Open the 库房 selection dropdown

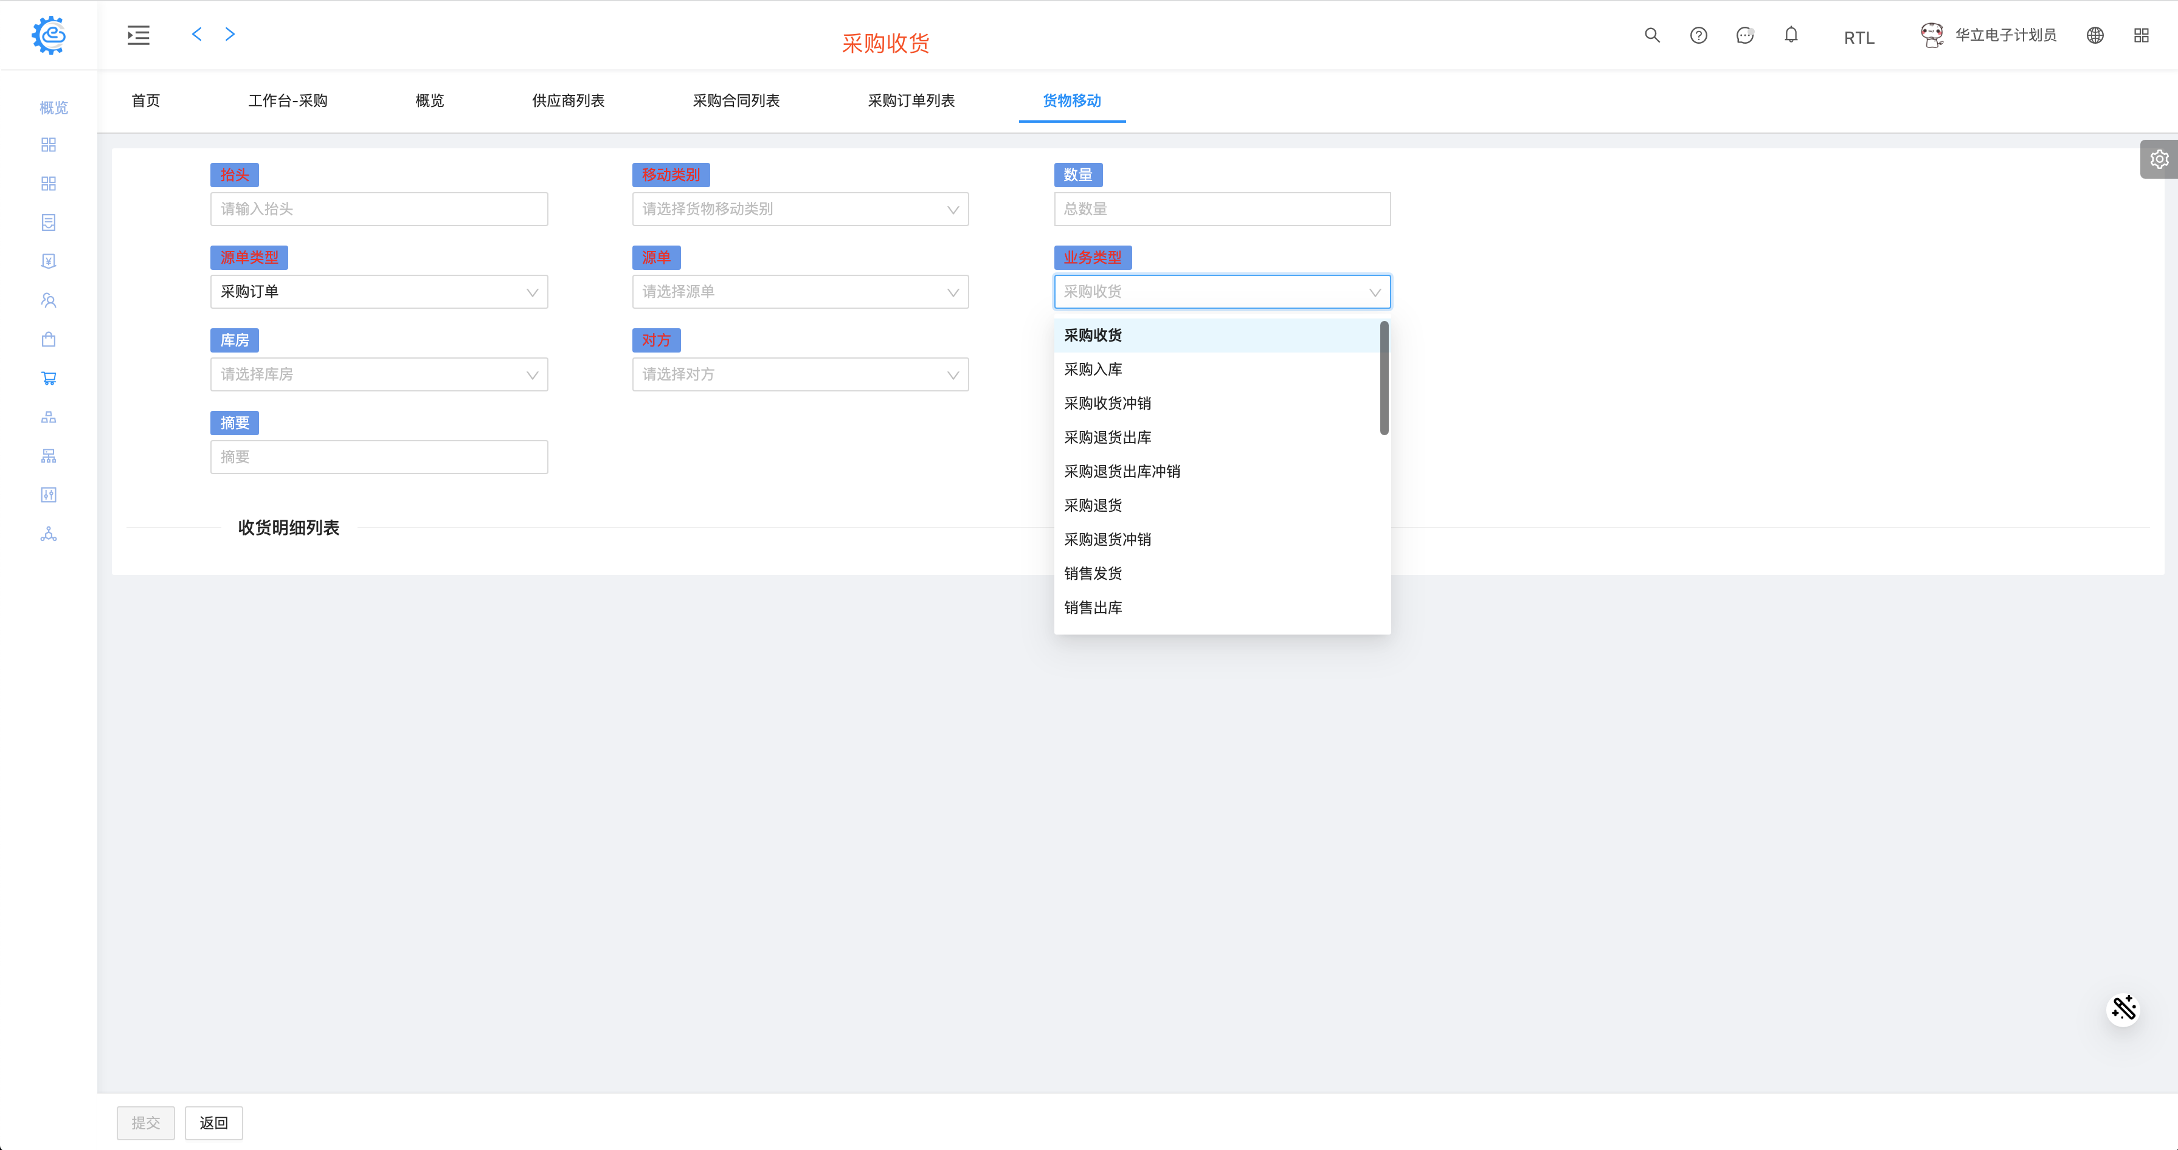(379, 374)
